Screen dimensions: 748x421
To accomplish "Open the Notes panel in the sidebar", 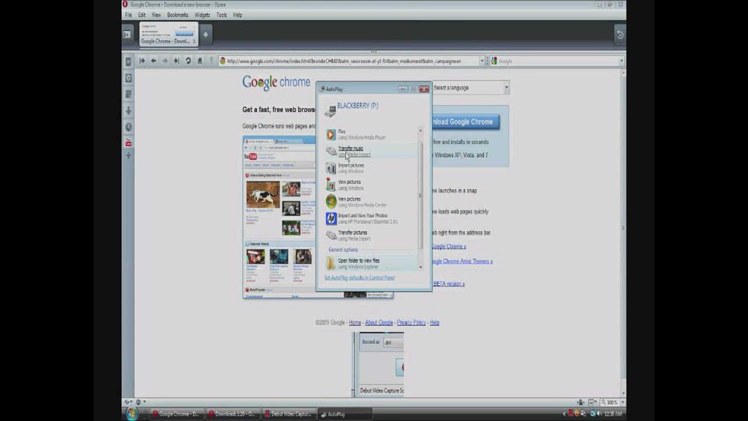I will (x=128, y=94).
